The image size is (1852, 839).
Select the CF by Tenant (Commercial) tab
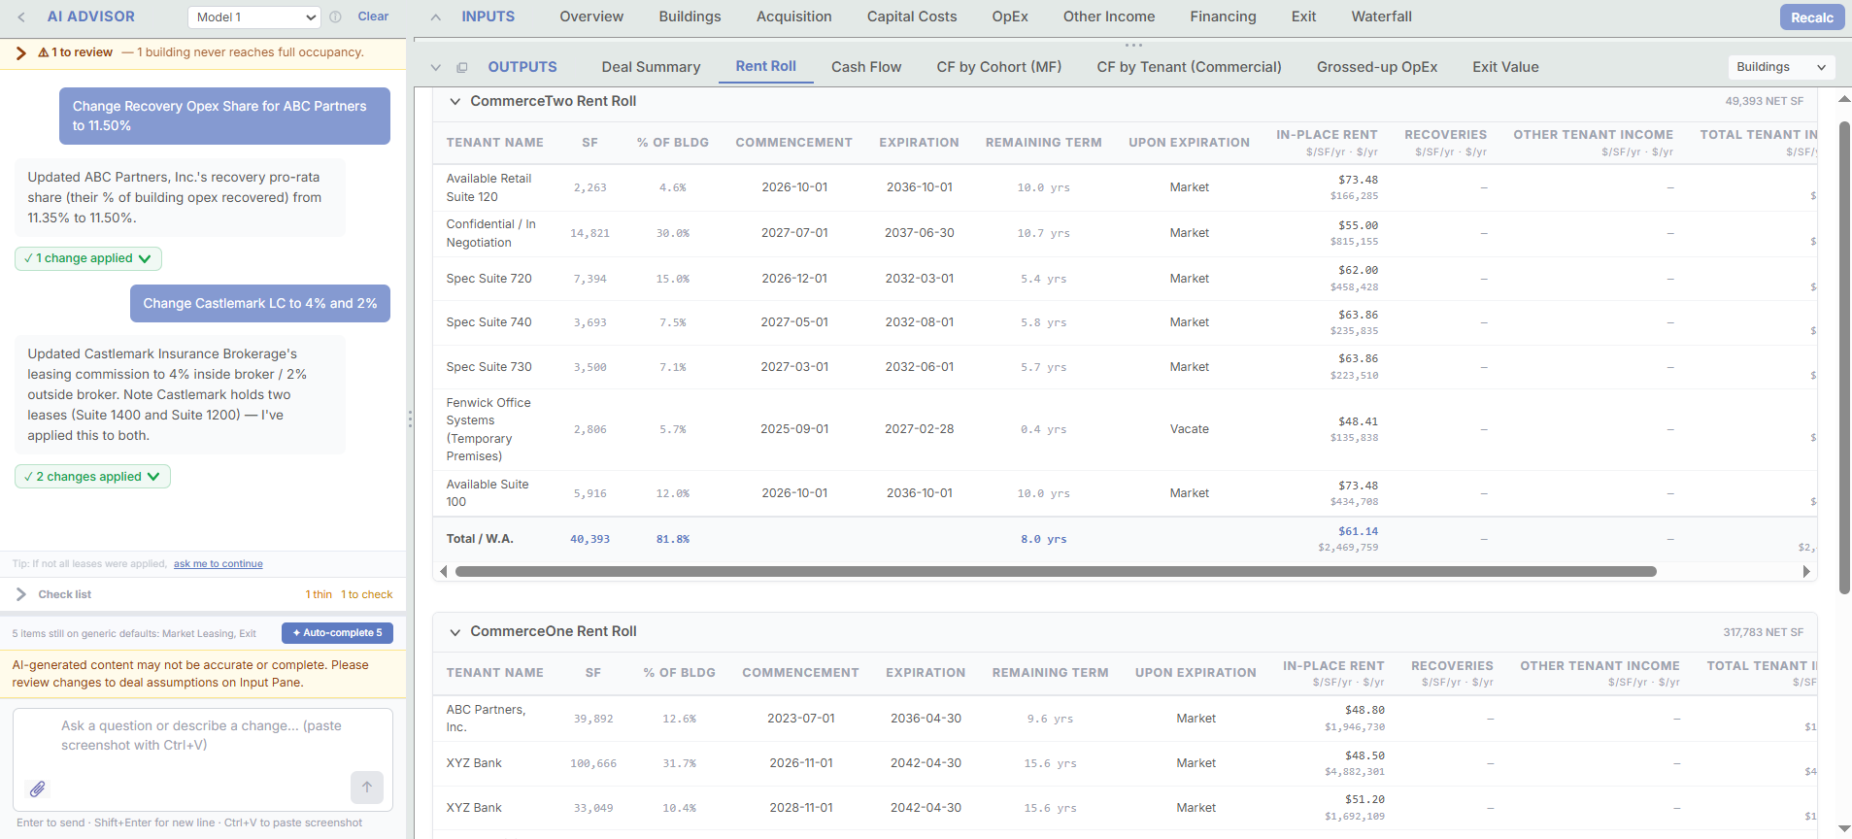tap(1189, 67)
